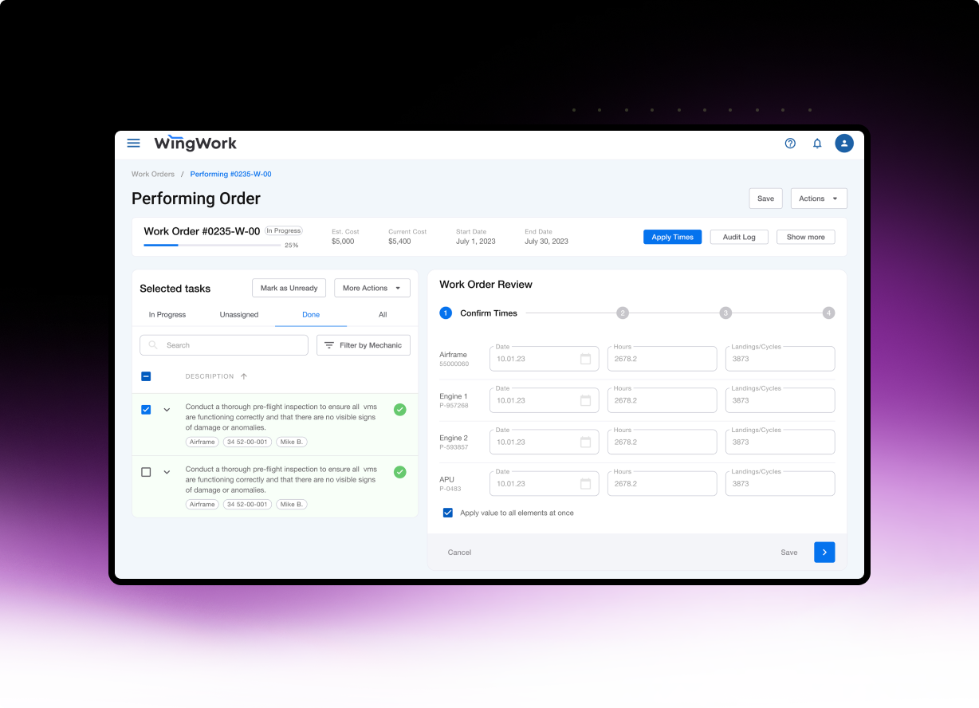
Task: Switch to the In Progress tab
Action: [x=167, y=315]
